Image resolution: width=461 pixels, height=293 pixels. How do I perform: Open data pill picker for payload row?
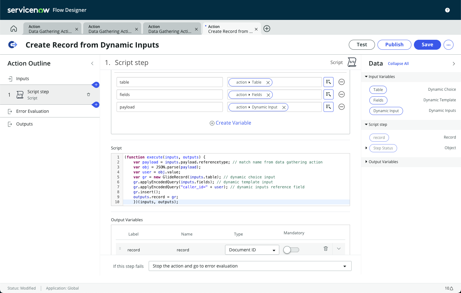tap(329, 107)
